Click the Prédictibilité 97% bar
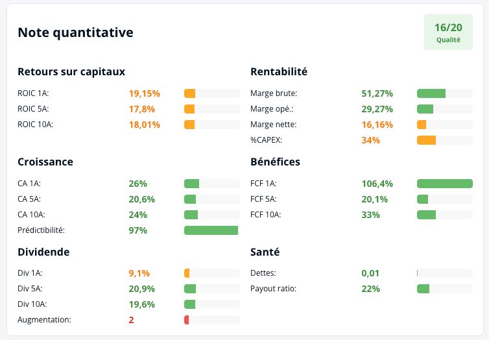 [x=212, y=230]
